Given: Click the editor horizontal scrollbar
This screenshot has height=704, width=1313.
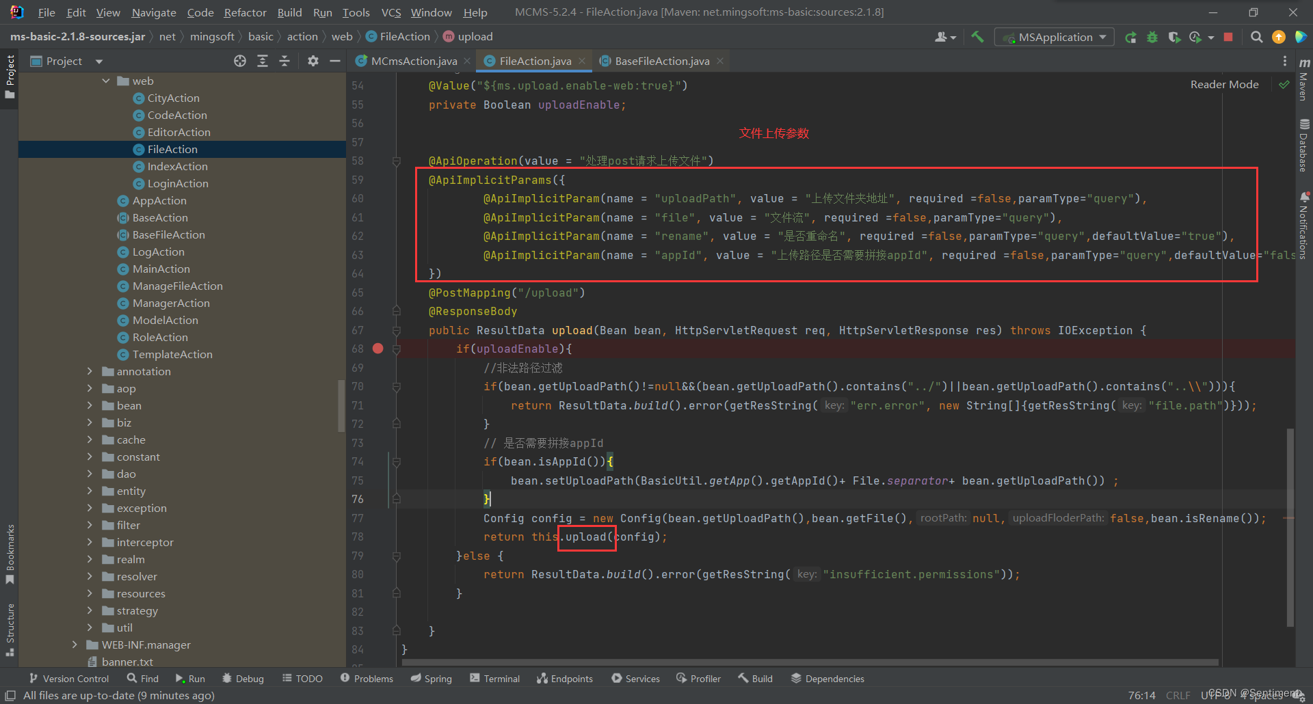Looking at the screenshot, I should (x=810, y=662).
